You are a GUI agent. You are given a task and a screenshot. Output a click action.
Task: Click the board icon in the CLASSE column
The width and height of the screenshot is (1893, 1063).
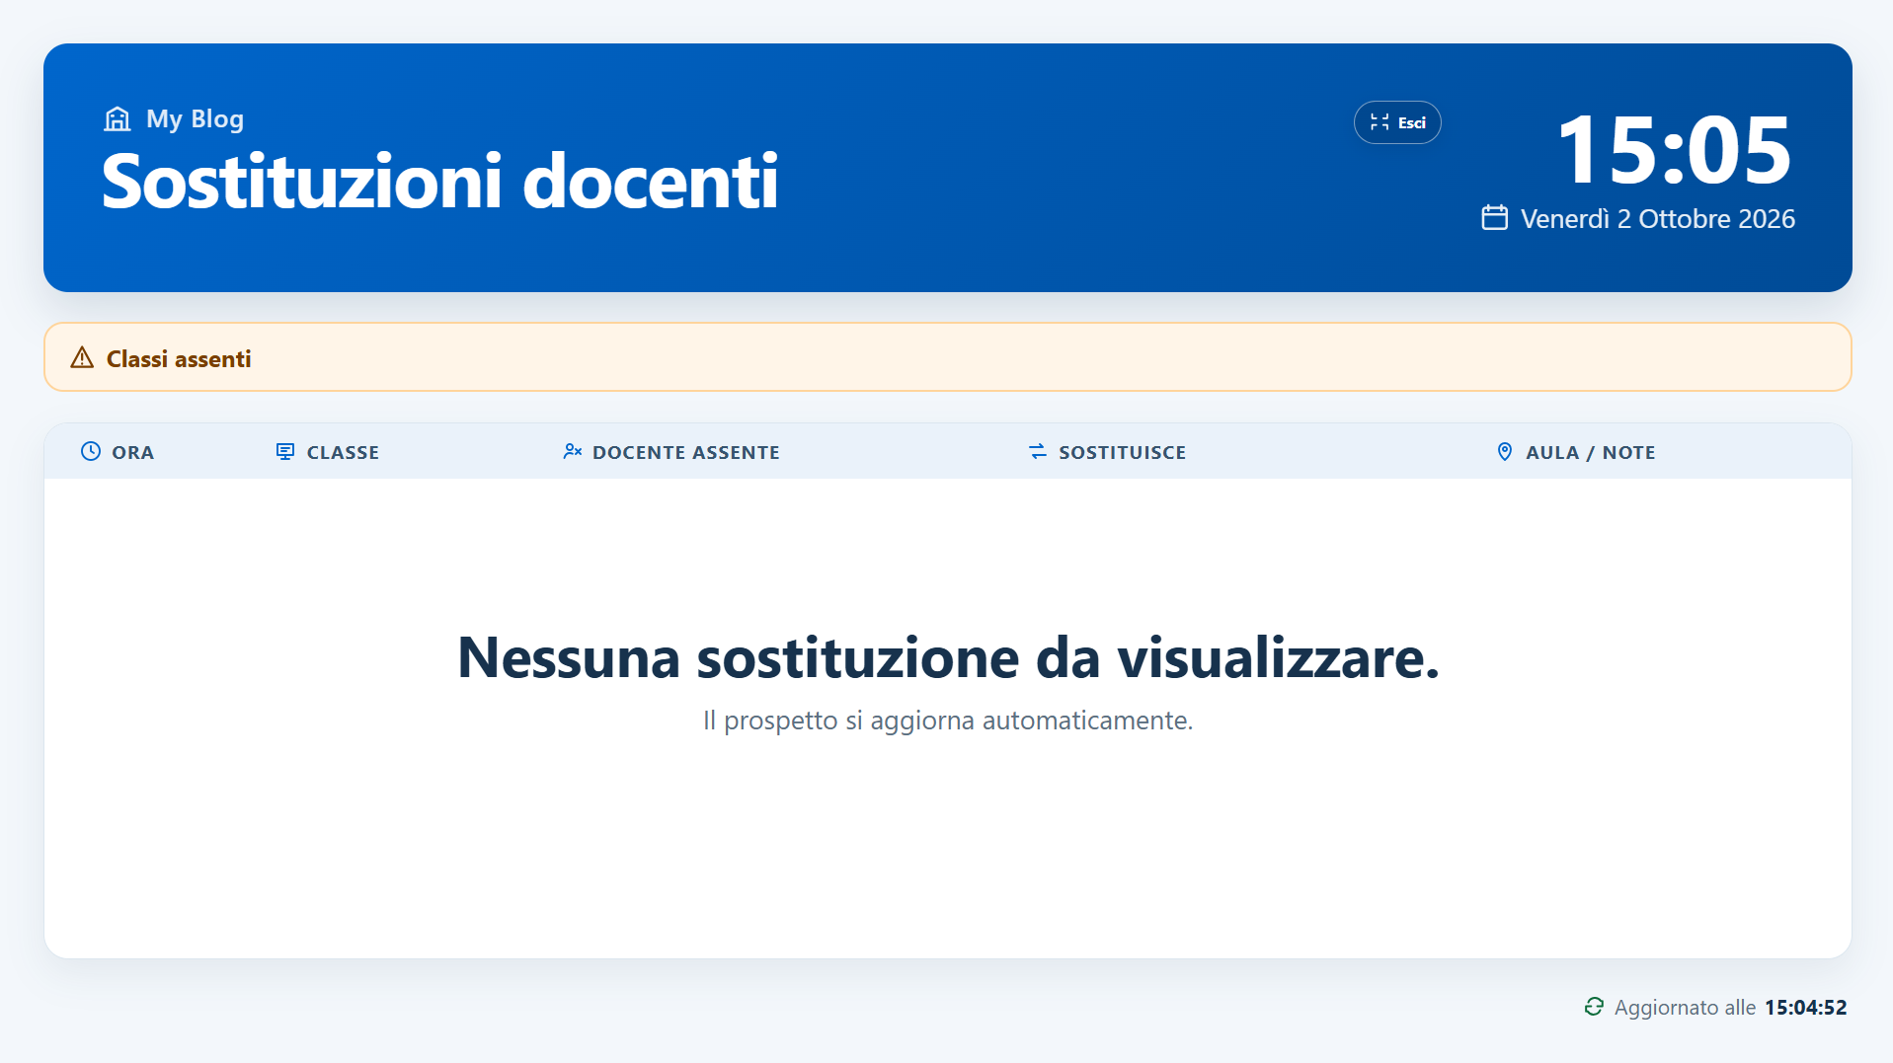(285, 451)
